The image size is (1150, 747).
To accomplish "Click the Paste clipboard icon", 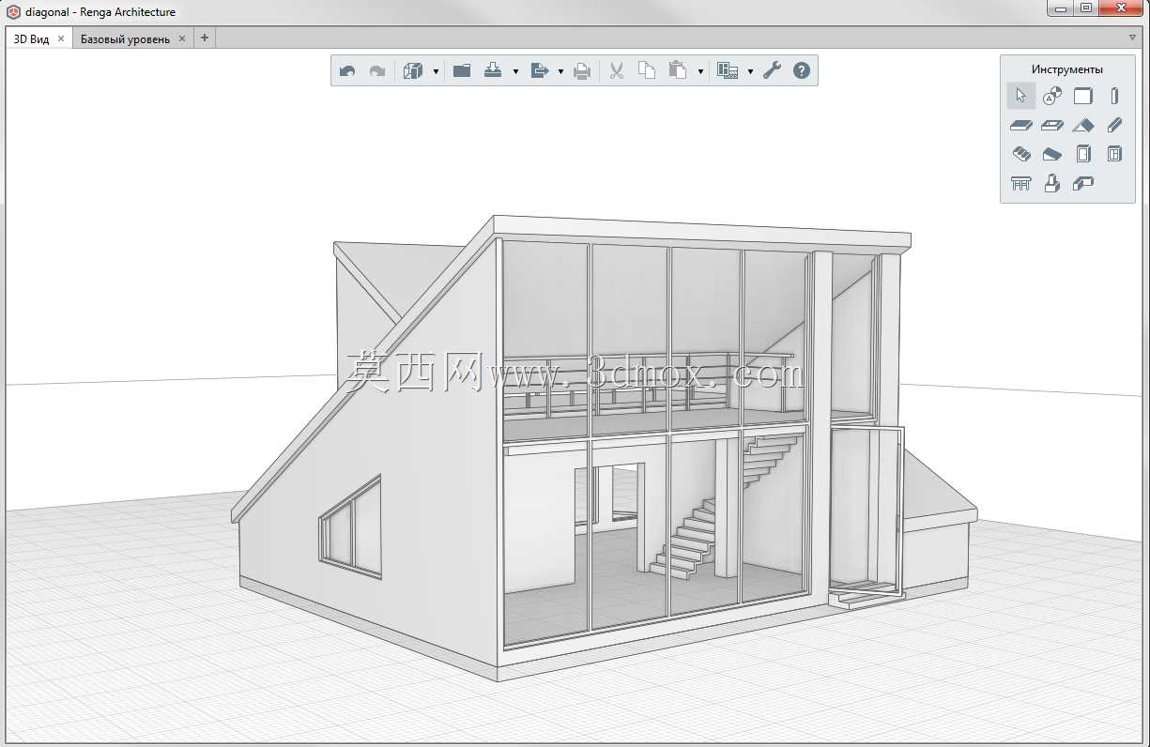I will coord(678,70).
